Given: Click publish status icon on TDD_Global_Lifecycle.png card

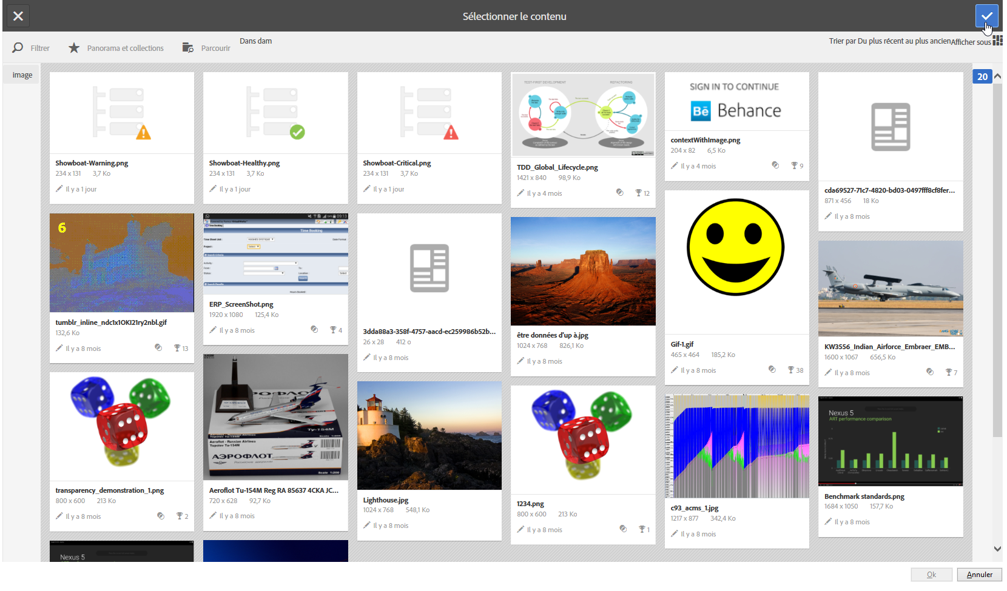Looking at the screenshot, I should click(619, 193).
